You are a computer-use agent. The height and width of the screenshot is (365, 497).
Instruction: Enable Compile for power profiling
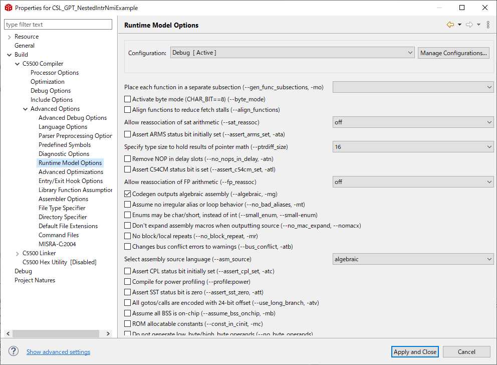point(127,282)
